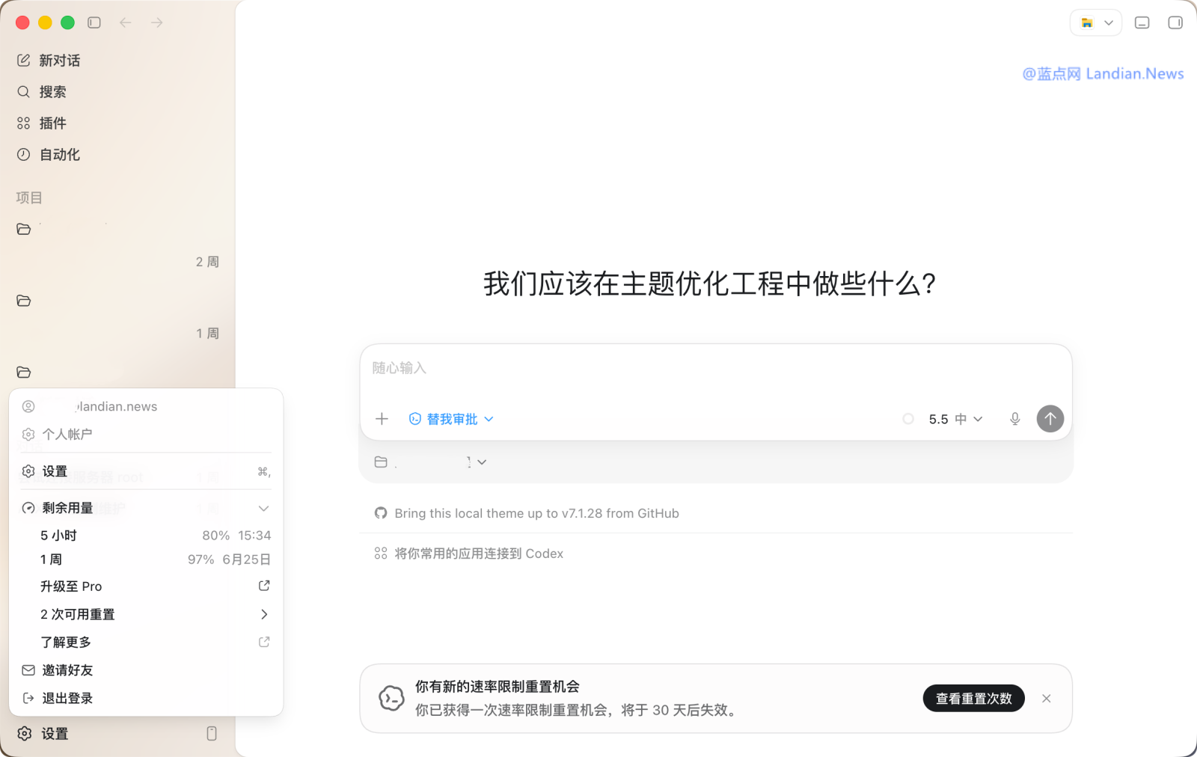
Task: Click 升级至 Pro upgrade link
Action: tap(147, 586)
